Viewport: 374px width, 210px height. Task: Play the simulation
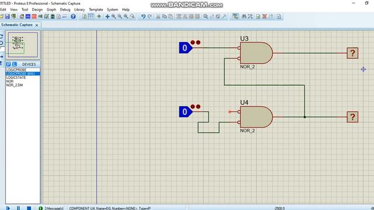pos(8,208)
